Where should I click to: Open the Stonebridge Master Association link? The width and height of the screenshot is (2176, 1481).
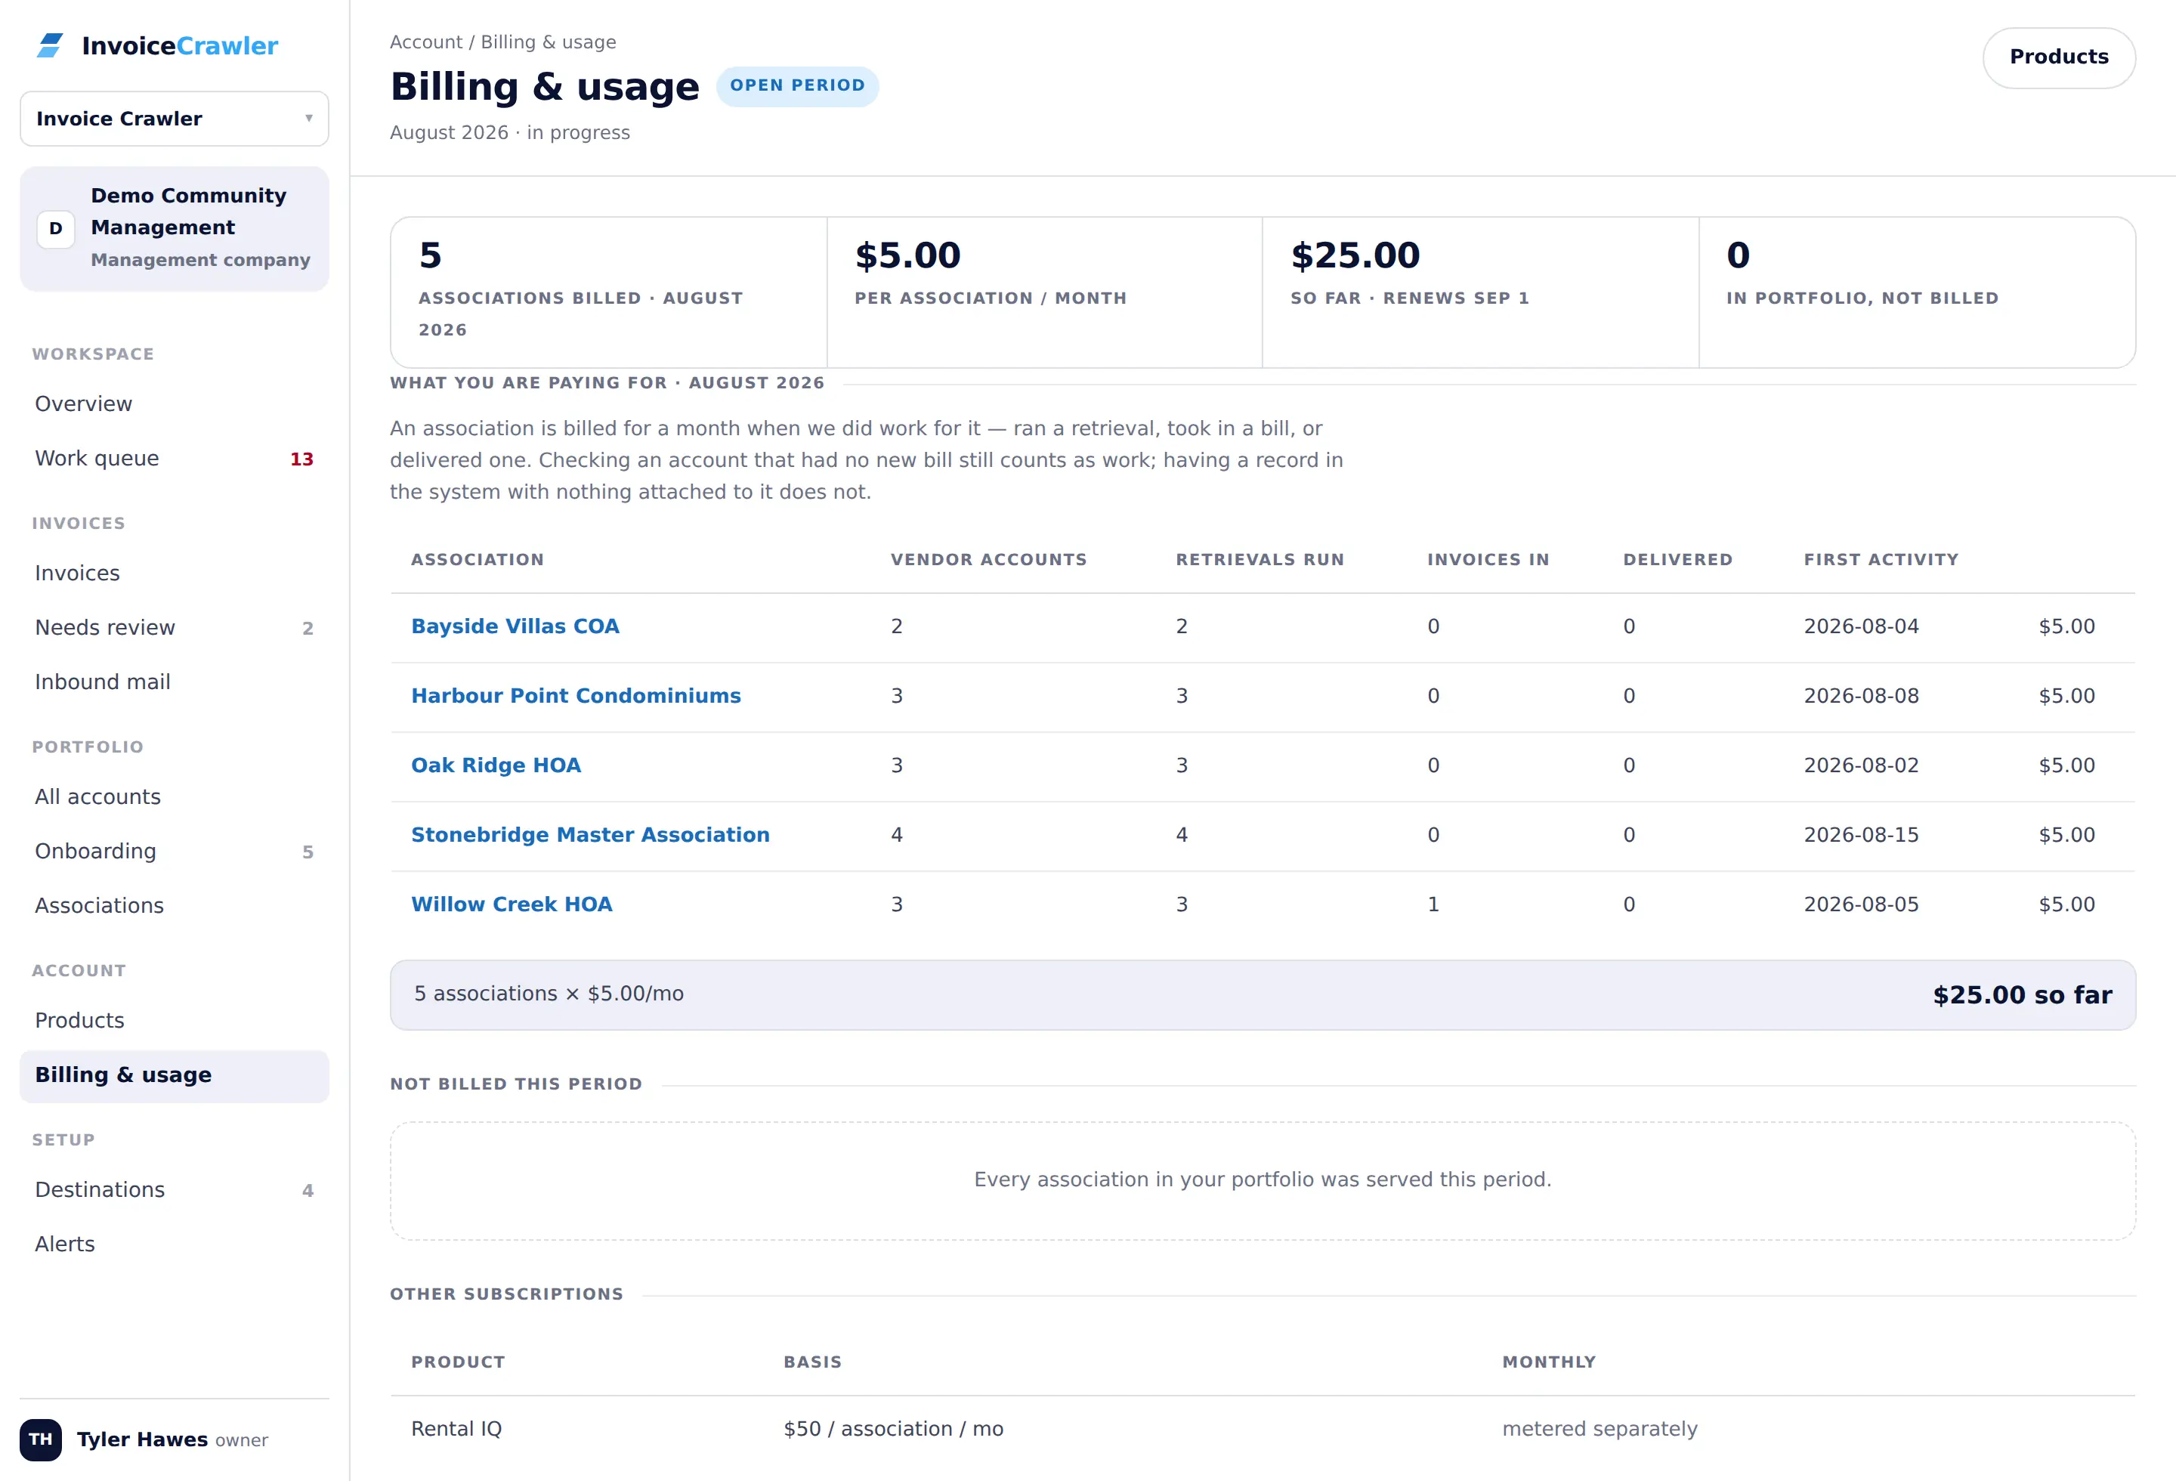[590, 835]
